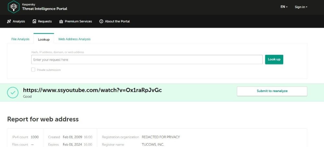This screenshot has width=324, height=147.
Task: Click the About the Portal info icon
Action: 101,21
